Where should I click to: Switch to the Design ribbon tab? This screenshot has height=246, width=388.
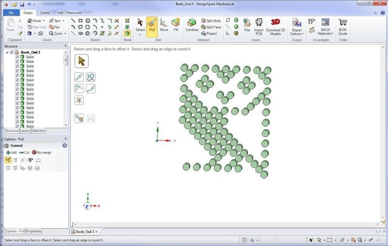[x=28, y=13]
